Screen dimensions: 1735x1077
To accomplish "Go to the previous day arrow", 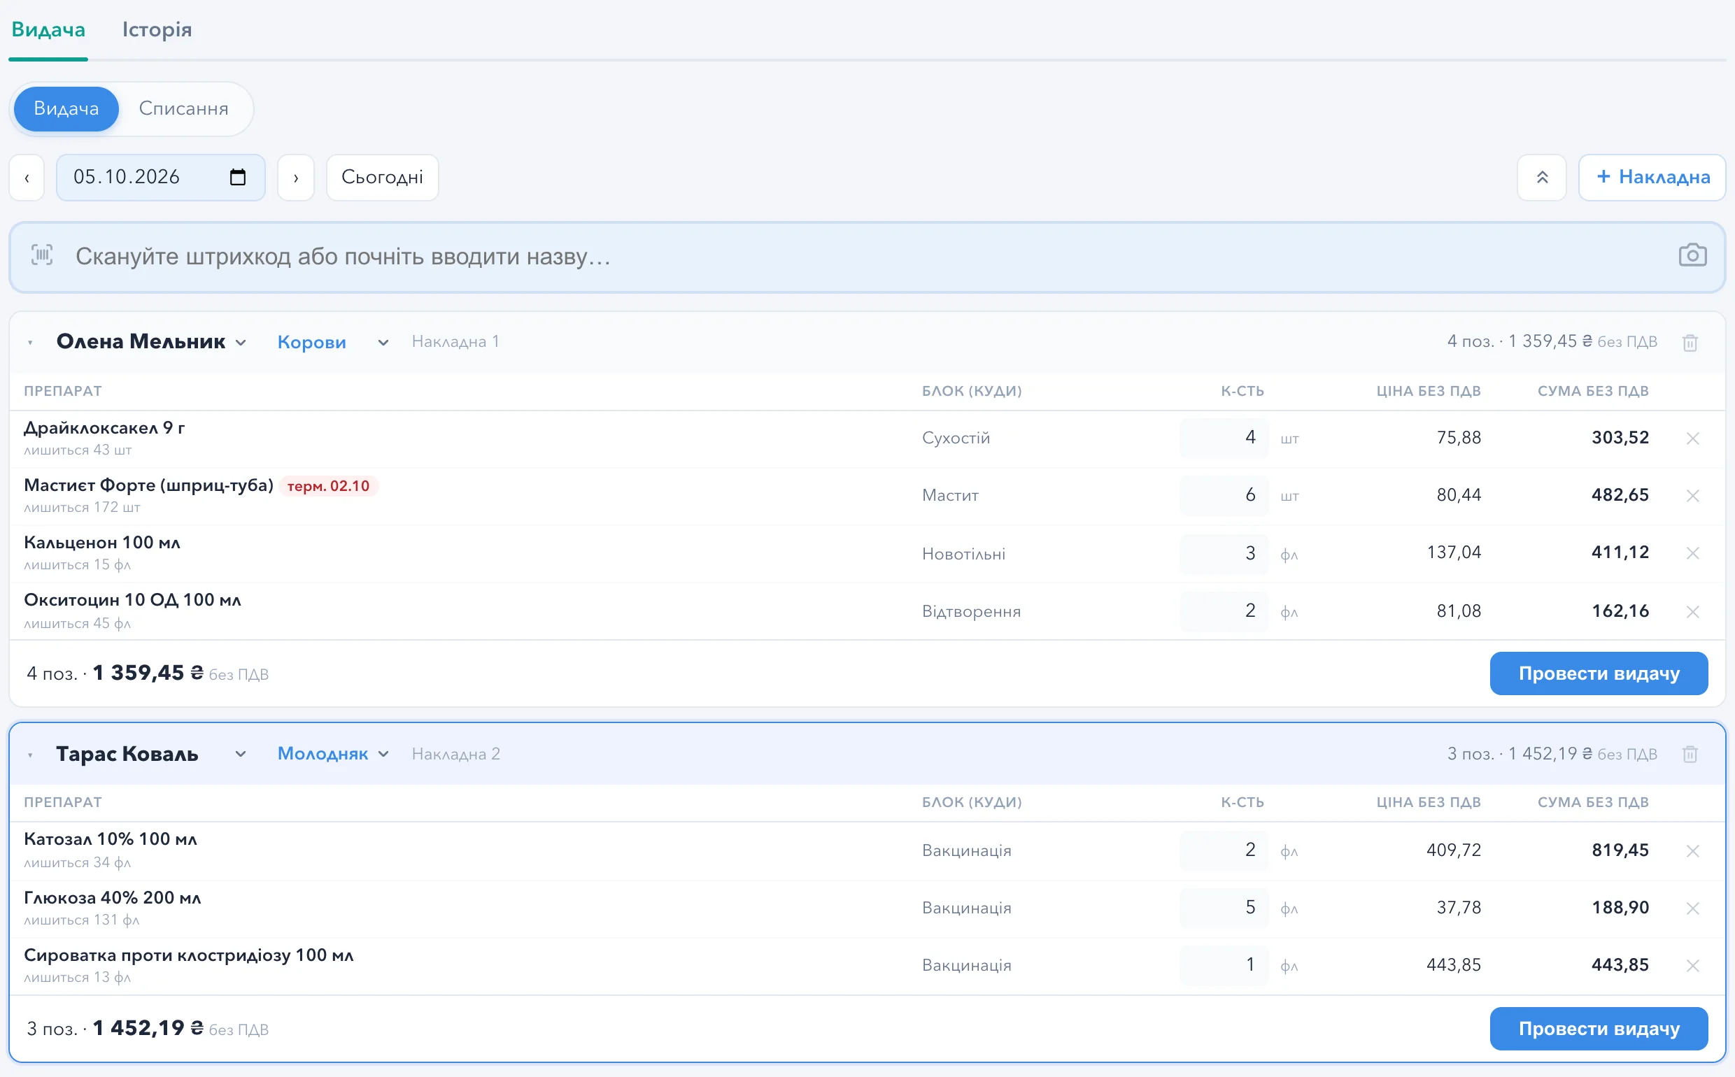I will coord(27,178).
